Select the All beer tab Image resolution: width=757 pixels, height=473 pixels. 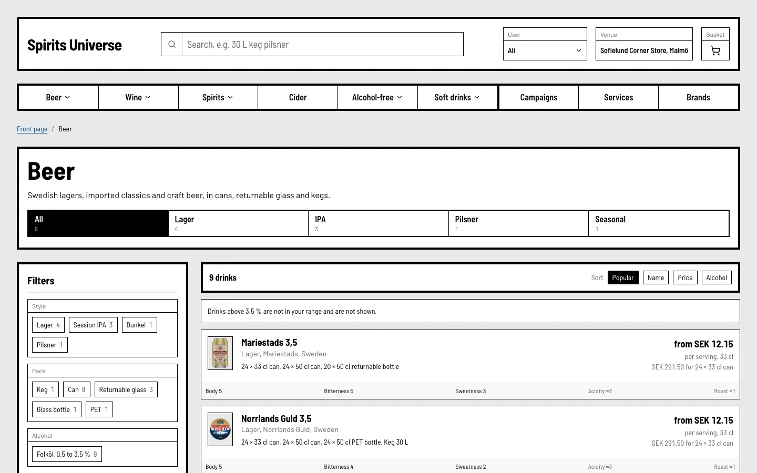click(98, 223)
